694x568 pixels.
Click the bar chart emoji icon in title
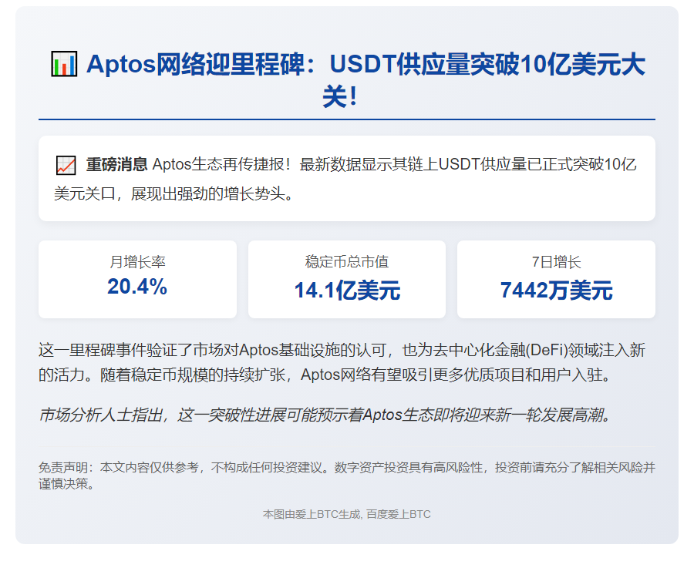(x=64, y=64)
